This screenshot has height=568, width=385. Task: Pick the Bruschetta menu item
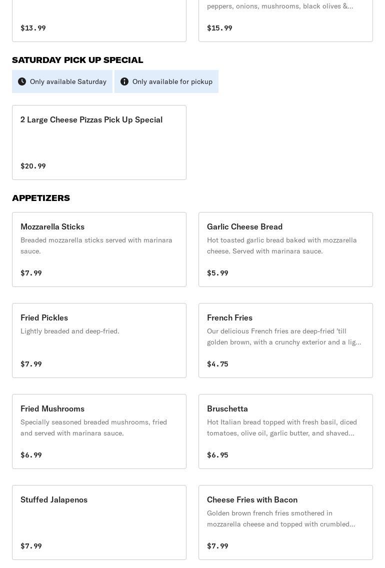pos(285,431)
